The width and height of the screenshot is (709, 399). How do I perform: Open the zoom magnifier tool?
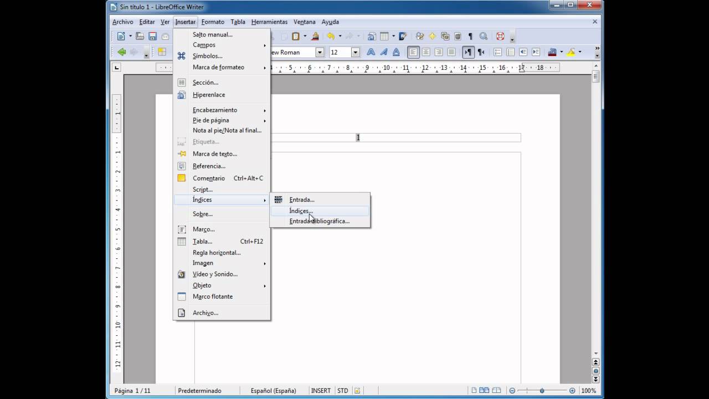[x=484, y=37]
